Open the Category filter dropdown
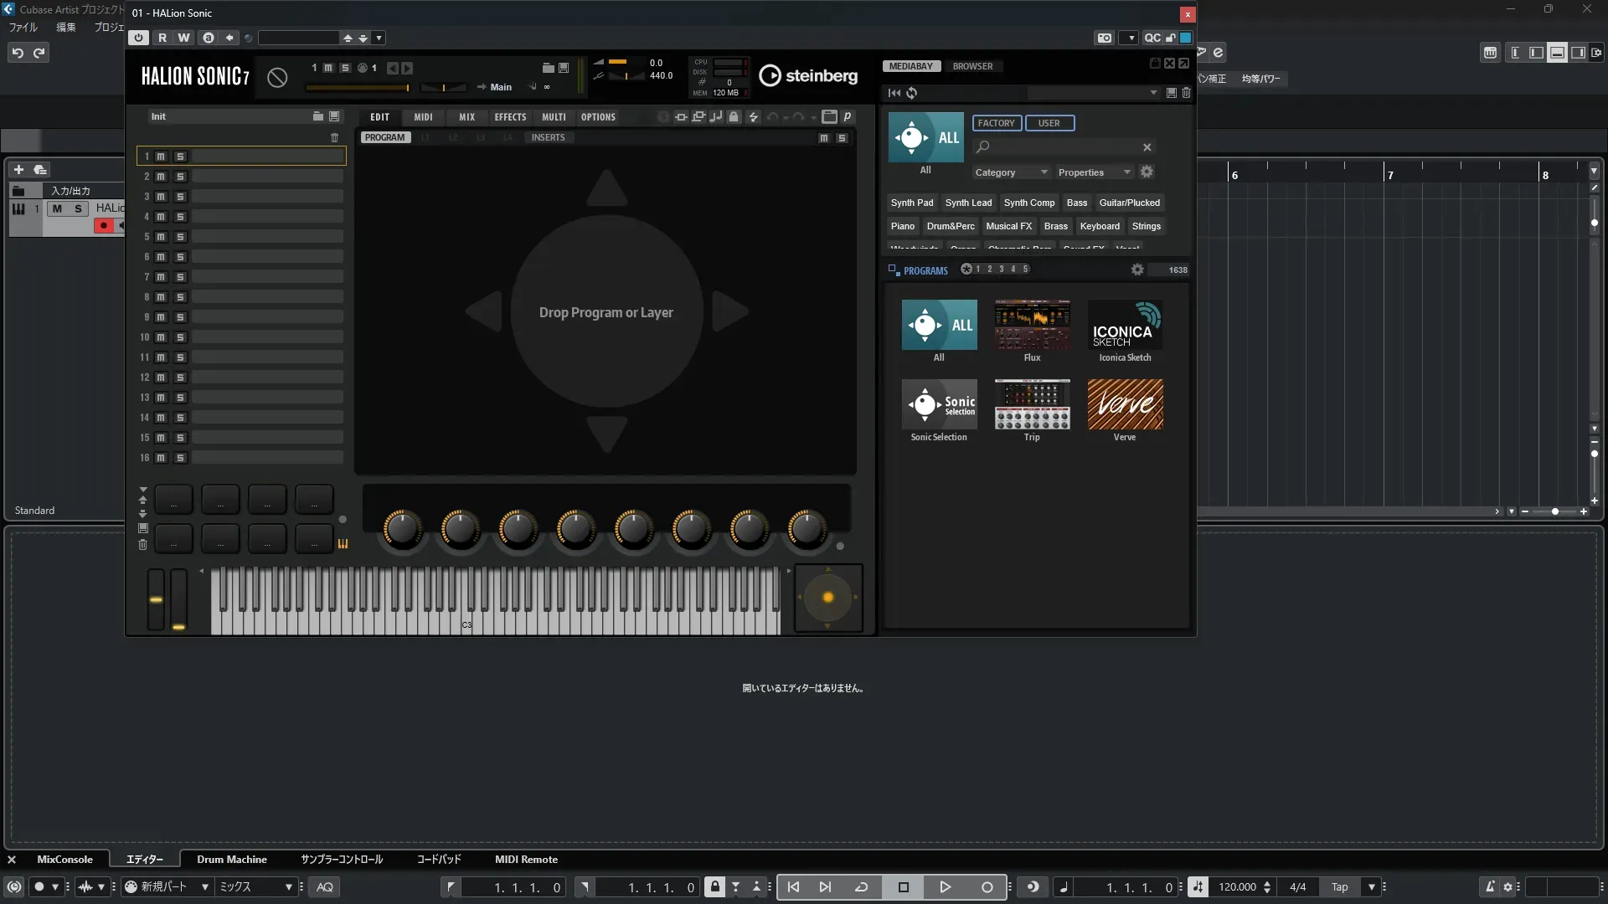 click(x=1011, y=172)
